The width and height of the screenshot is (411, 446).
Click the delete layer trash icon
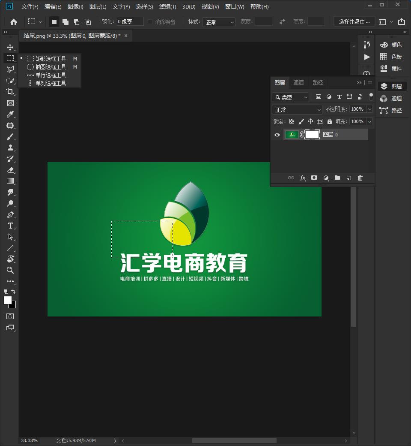pyautogui.click(x=360, y=178)
